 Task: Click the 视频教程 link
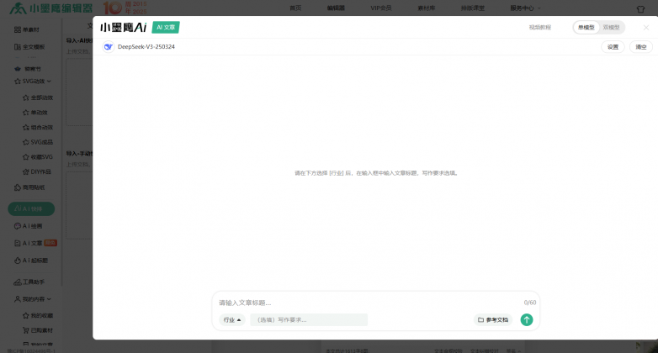pyautogui.click(x=539, y=27)
